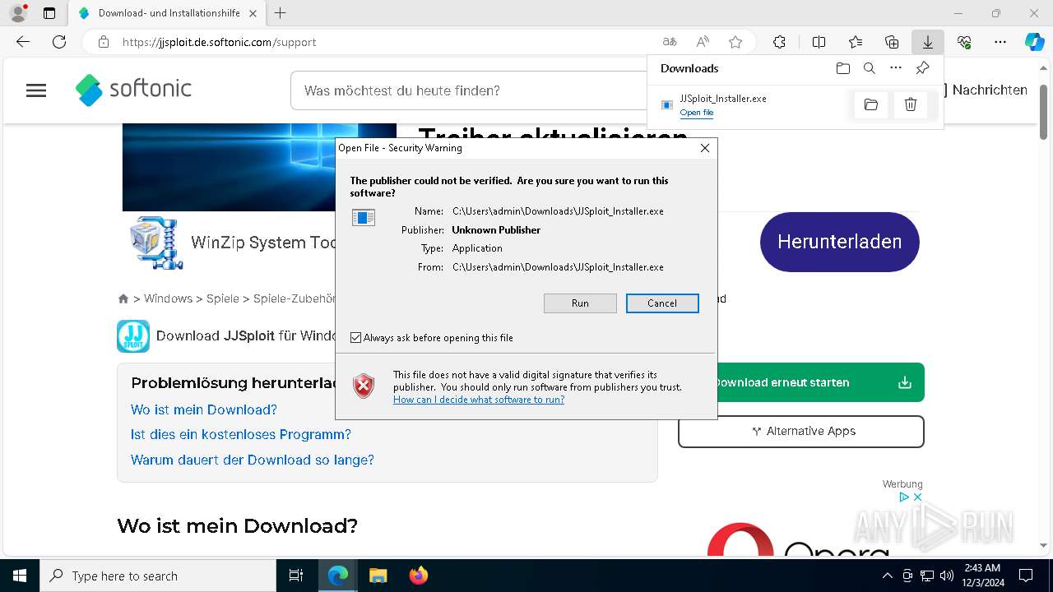Click the Nachrichten menu item

(990, 90)
